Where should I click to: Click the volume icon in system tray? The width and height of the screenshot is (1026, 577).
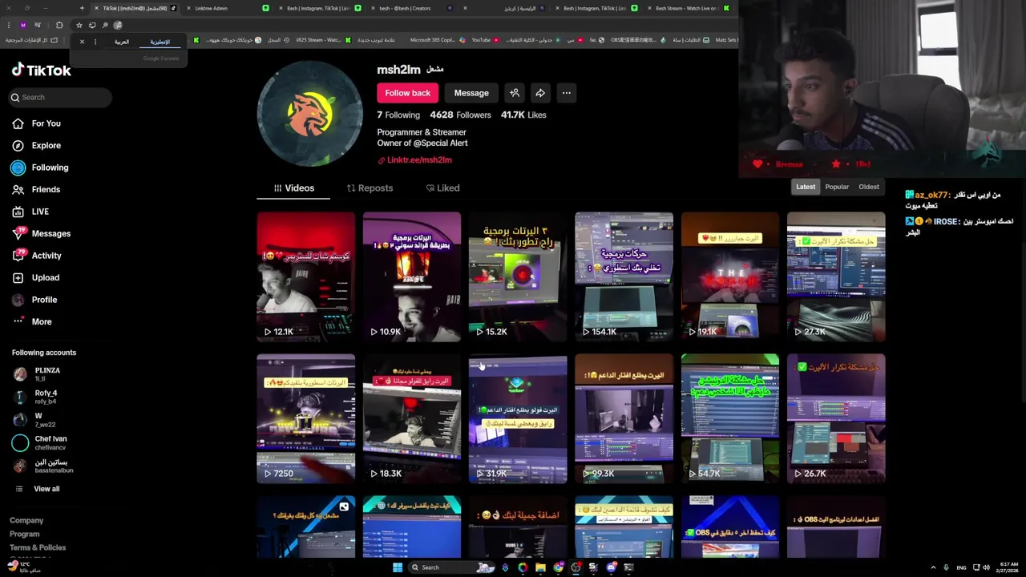click(986, 567)
